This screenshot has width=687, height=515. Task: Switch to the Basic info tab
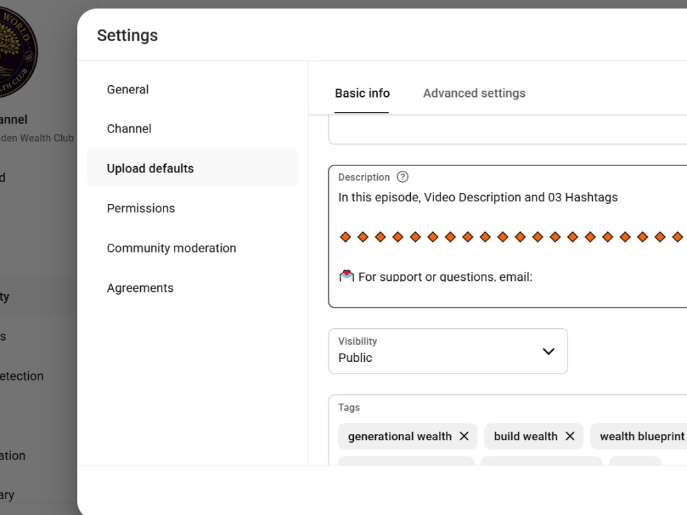coord(362,93)
